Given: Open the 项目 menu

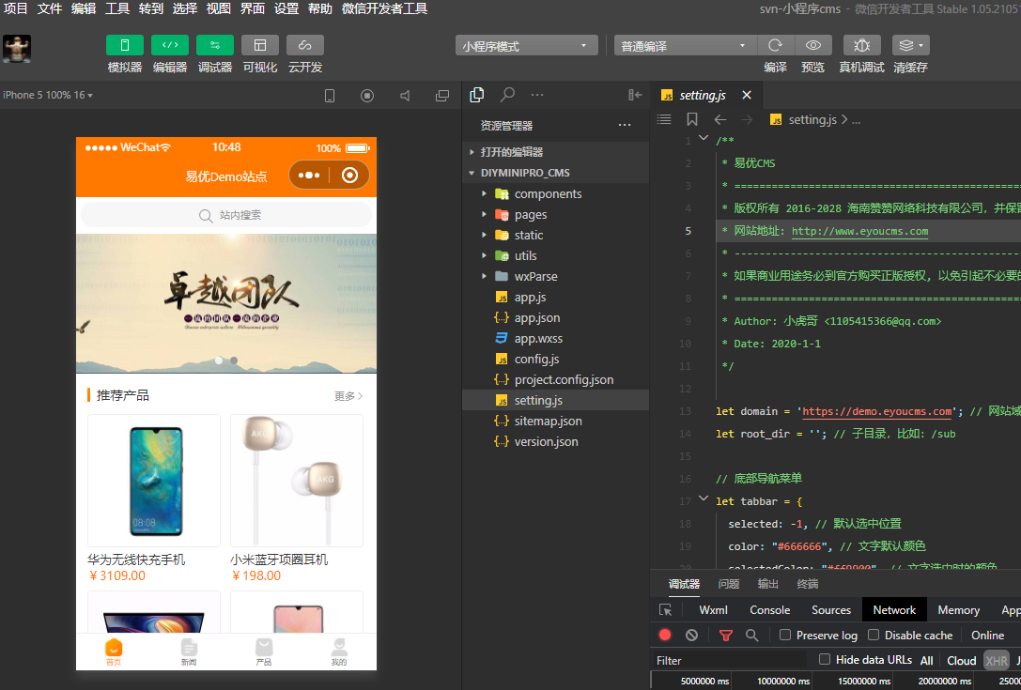Looking at the screenshot, I should (x=16, y=8).
